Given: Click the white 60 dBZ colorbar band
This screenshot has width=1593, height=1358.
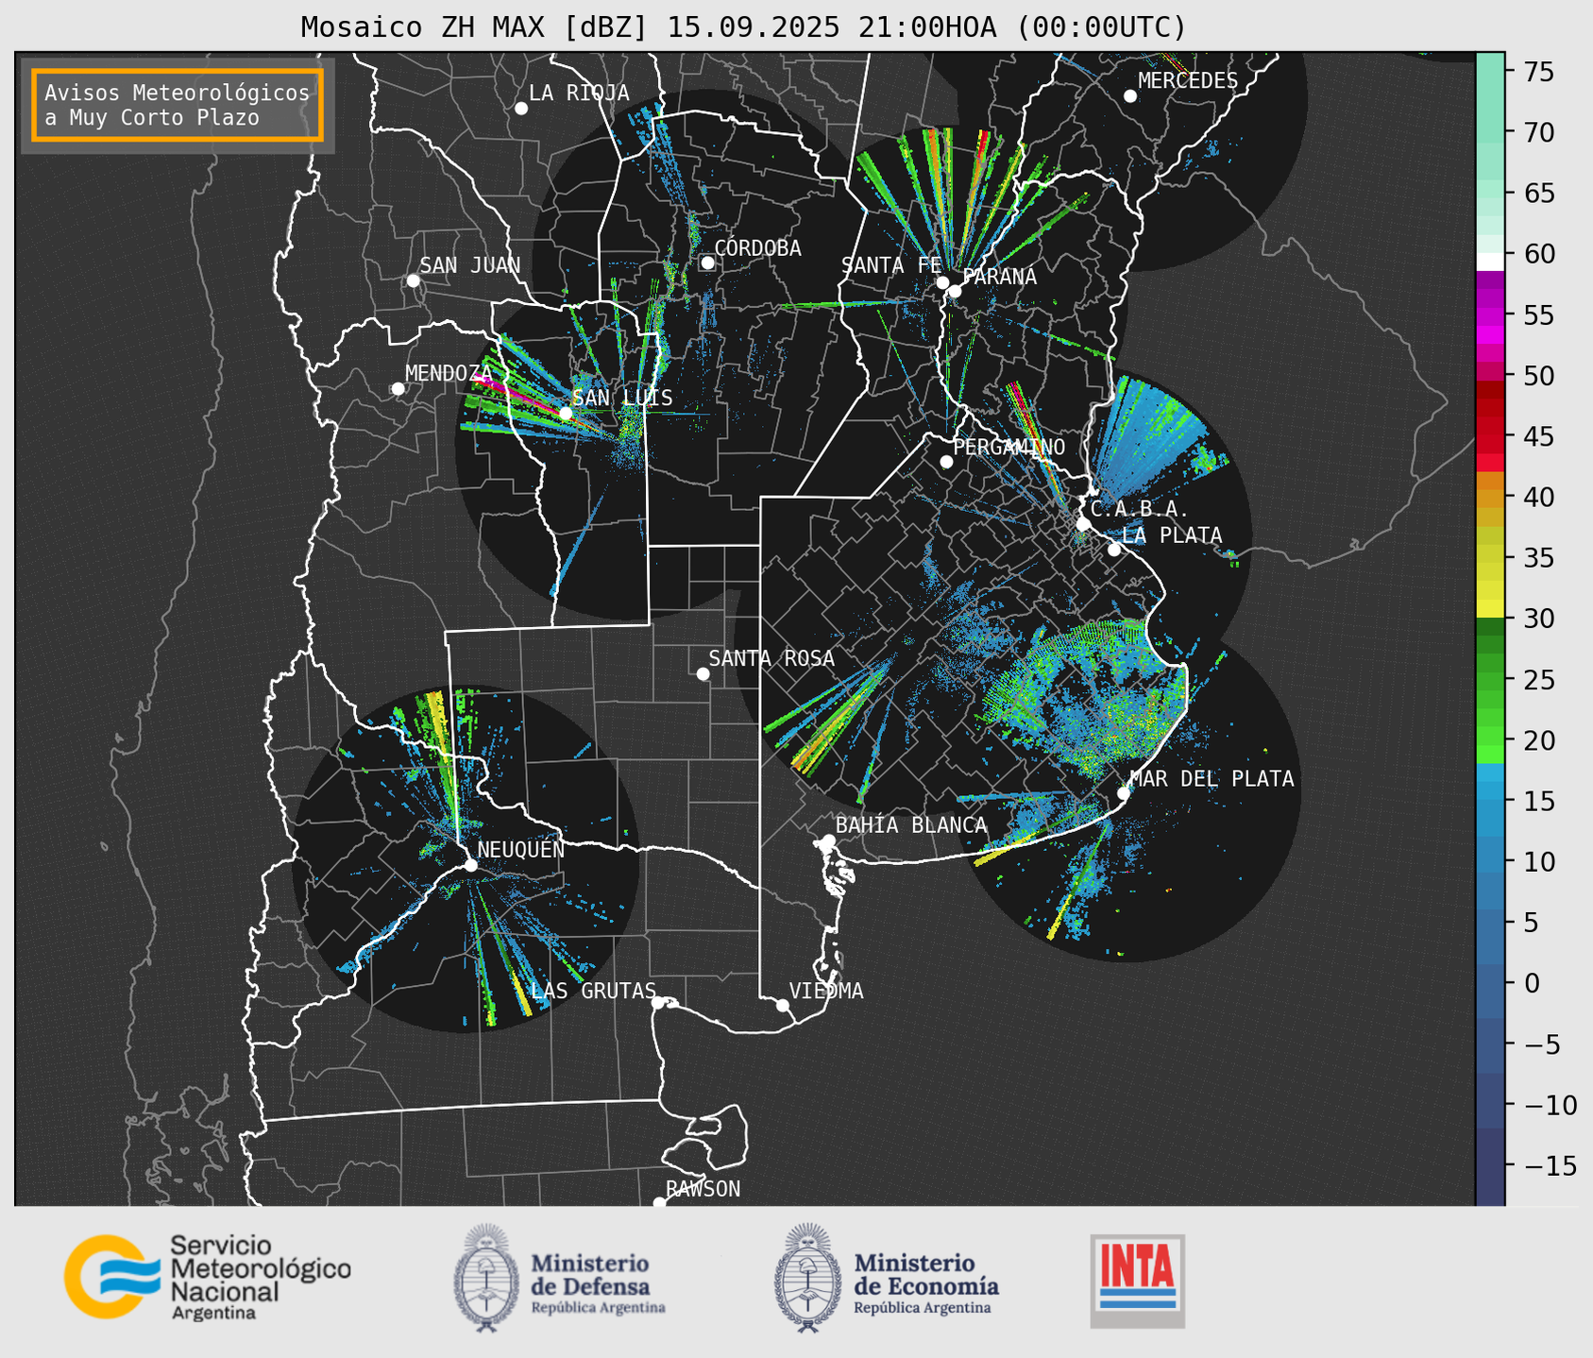Looking at the screenshot, I should click(1489, 261).
